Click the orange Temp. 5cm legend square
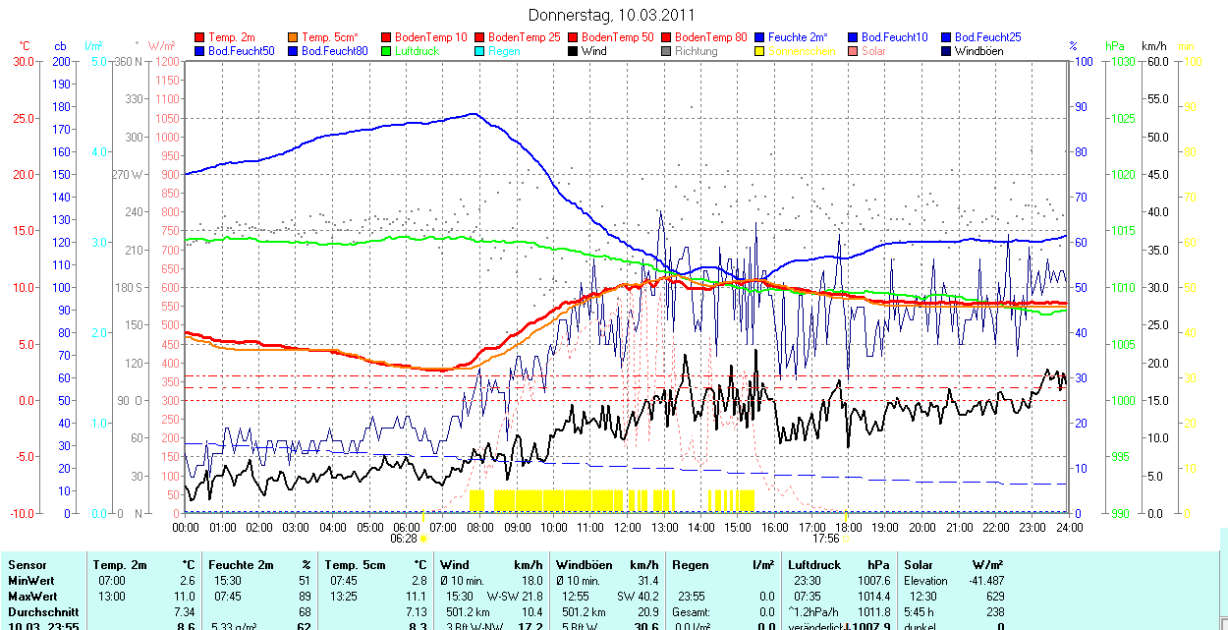The width and height of the screenshot is (1228, 630). [x=294, y=36]
